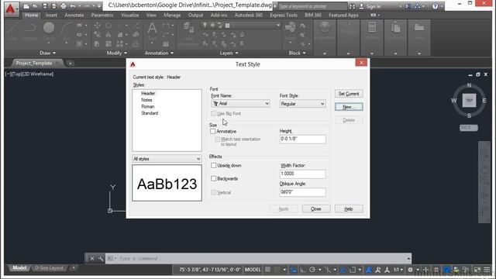Switch to the D-Size Layout tab
This screenshot has width=496, height=279.
click(x=49, y=268)
